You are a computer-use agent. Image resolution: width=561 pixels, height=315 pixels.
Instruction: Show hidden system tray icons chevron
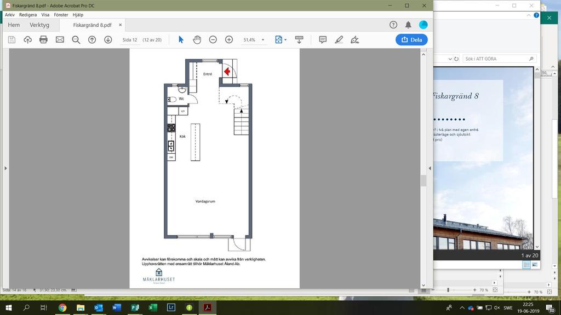(x=462, y=307)
